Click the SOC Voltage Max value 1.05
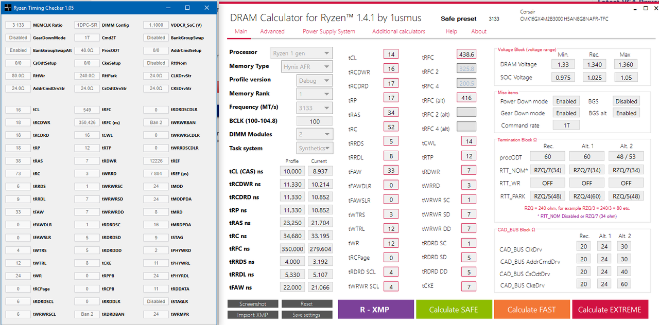The height and width of the screenshot is (325, 659). [626, 78]
